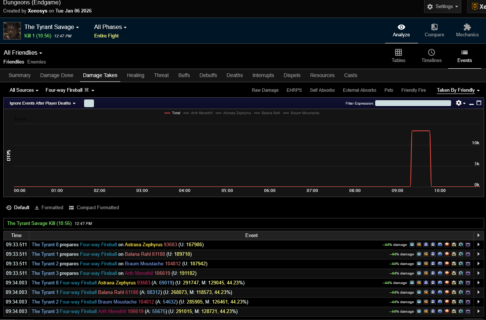This screenshot has height=320, width=486.
Task: Open the Mechanics puzzle-piece icon
Action: 467,27
